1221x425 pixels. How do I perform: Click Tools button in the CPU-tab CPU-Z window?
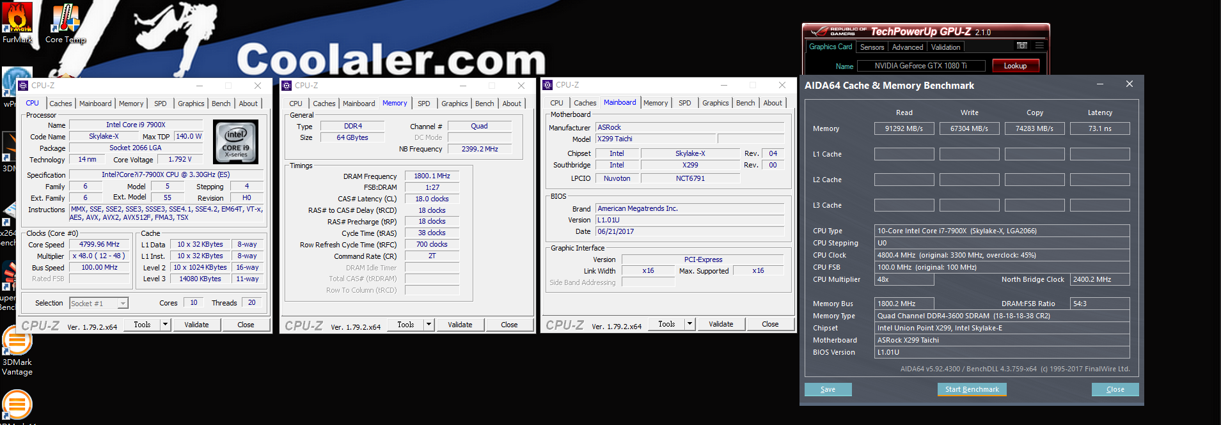click(x=142, y=325)
